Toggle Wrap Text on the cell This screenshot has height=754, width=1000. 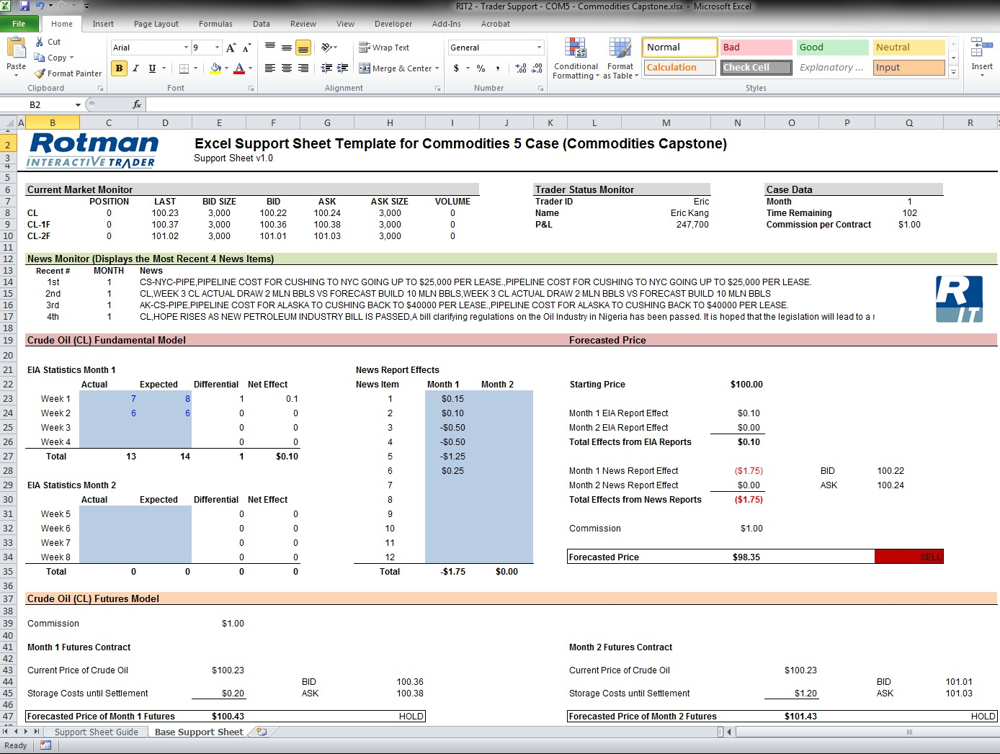point(384,48)
